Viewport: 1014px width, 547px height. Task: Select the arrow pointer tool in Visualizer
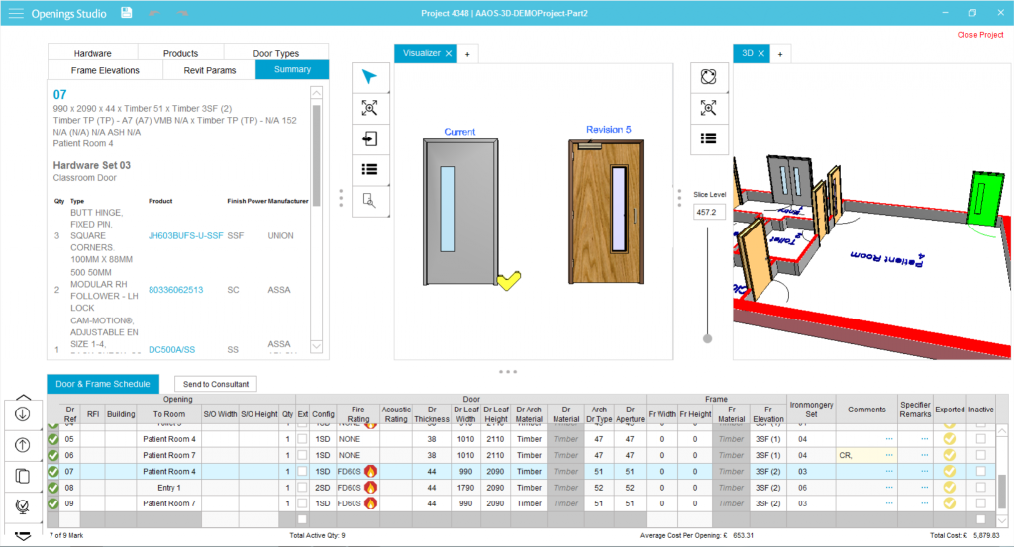pos(370,78)
